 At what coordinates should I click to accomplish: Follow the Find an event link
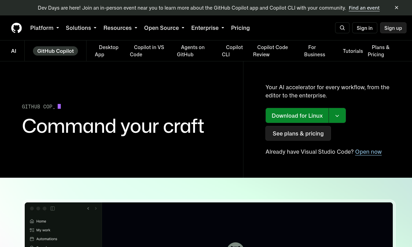(x=364, y=8)
